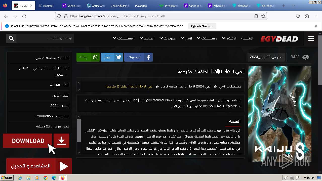The width and height of the screenshot is (322, 181).
Task: Save the page to Pocket icon
Action: [x=298, y=16]
